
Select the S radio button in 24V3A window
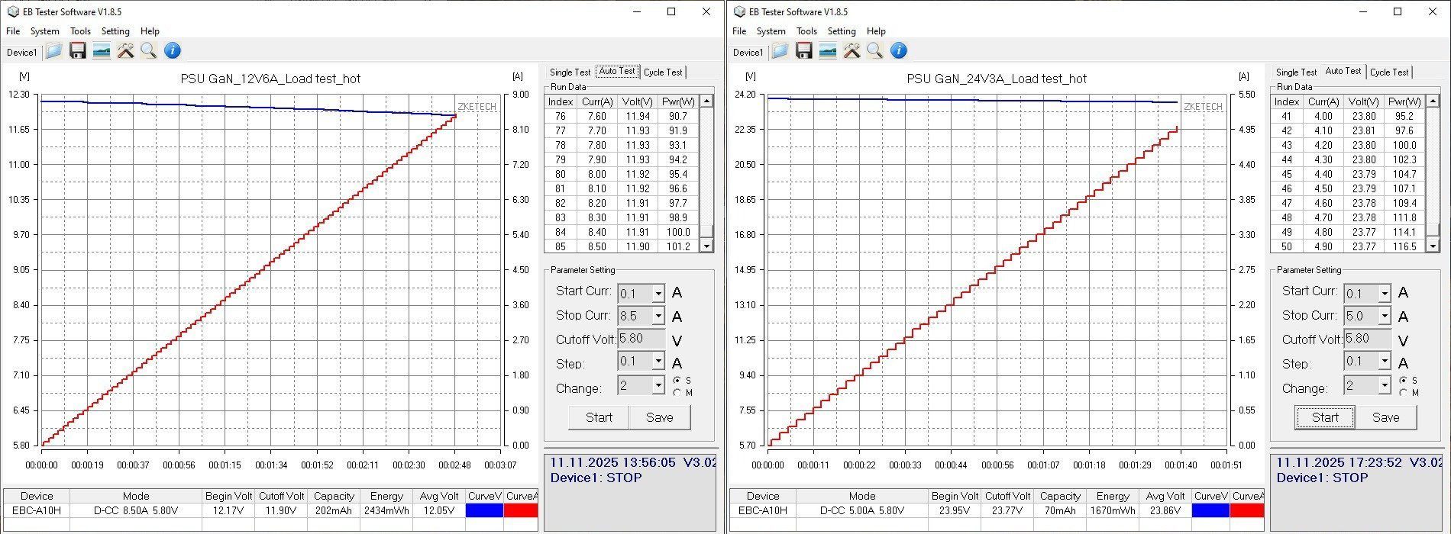1404,380
